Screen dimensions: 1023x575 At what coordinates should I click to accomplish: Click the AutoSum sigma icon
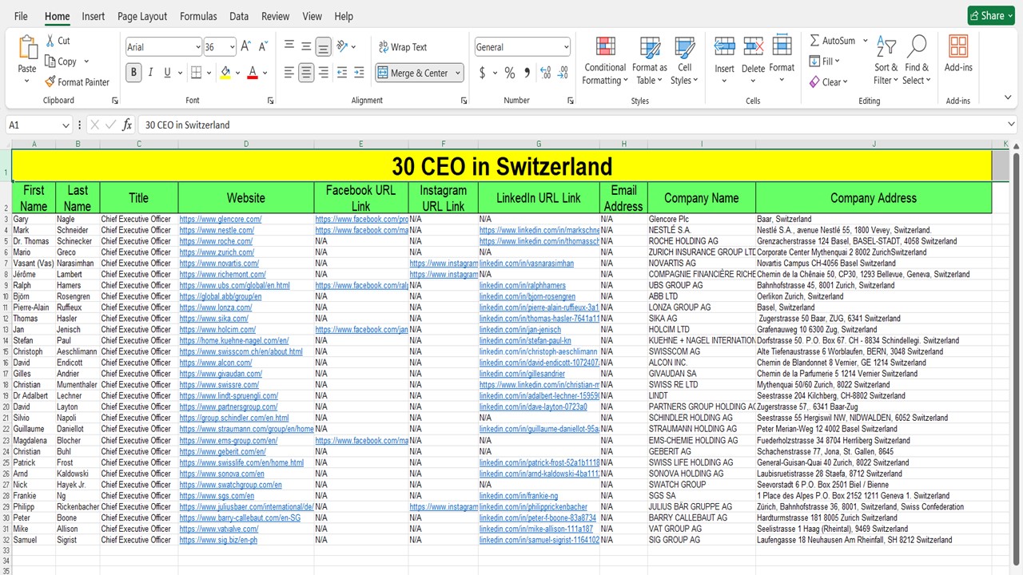(x=814, y=41)
